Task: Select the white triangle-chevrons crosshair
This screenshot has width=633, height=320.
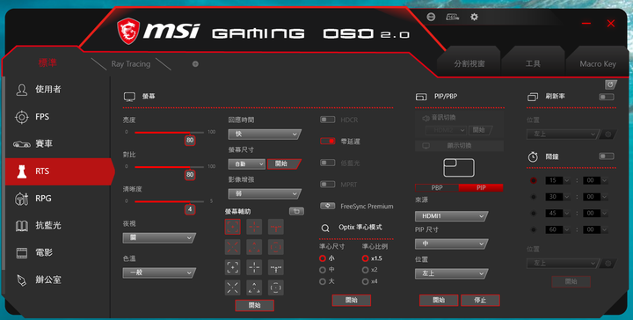Action: (x=254, y=287)
